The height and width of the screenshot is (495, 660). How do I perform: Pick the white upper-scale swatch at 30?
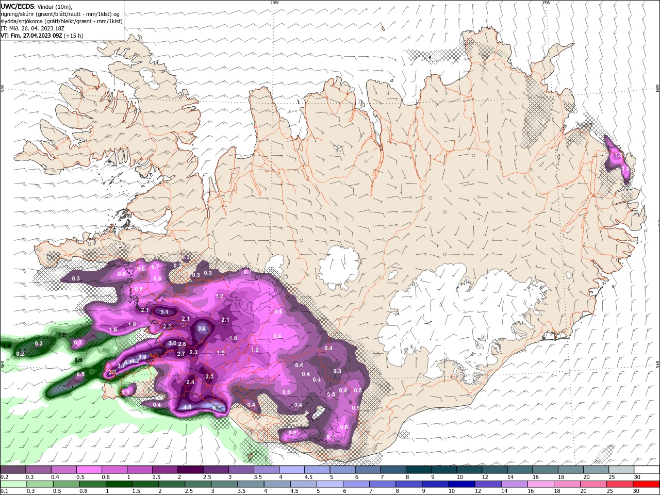pos(647,469)
